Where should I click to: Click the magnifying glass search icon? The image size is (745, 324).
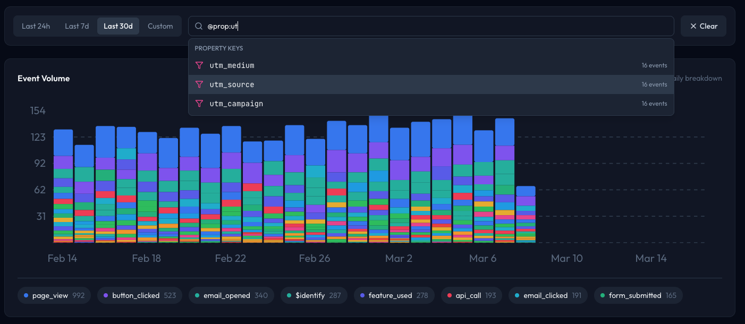[198, 25]
